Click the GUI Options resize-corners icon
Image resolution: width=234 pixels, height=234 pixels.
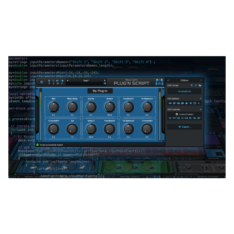click(x=195, y=103)
